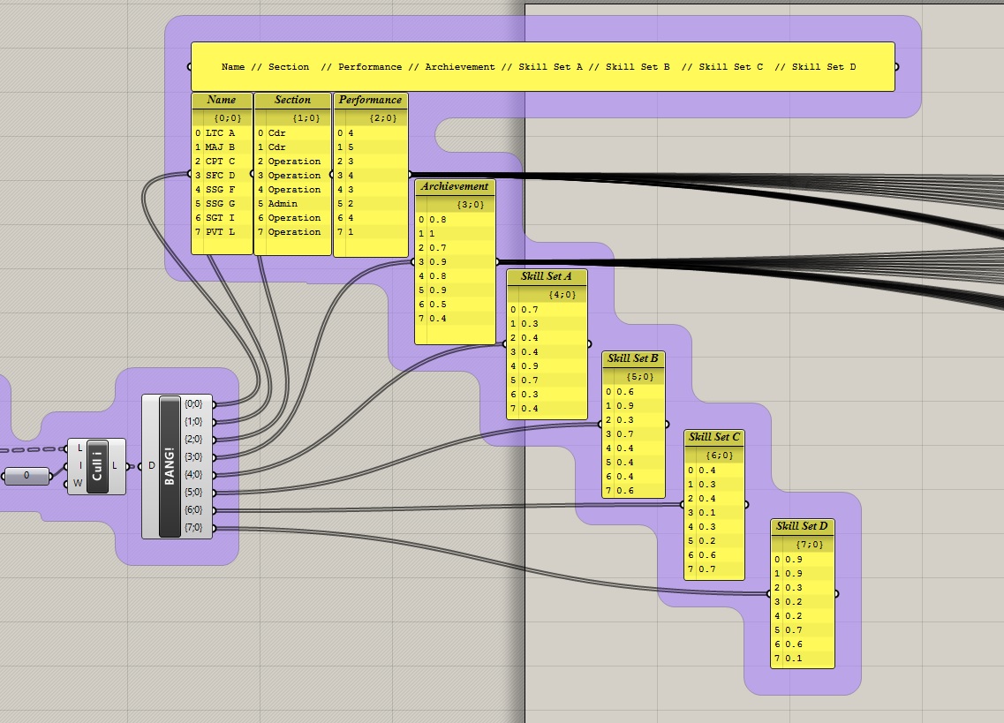The width and height of the screenshot is (1004, 723).
Task: Click the Name panel title
Action: 222,100
